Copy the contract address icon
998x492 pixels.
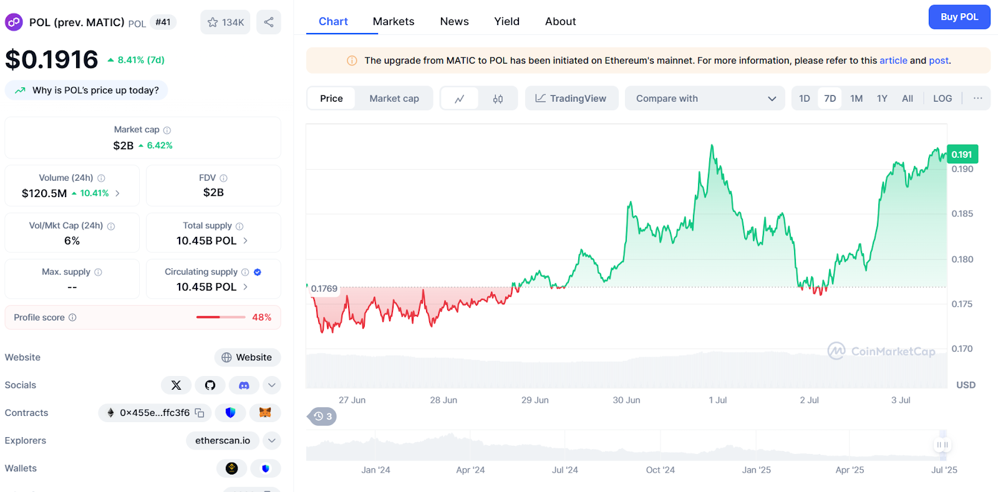pyautogui.click(x=200, y=413)
